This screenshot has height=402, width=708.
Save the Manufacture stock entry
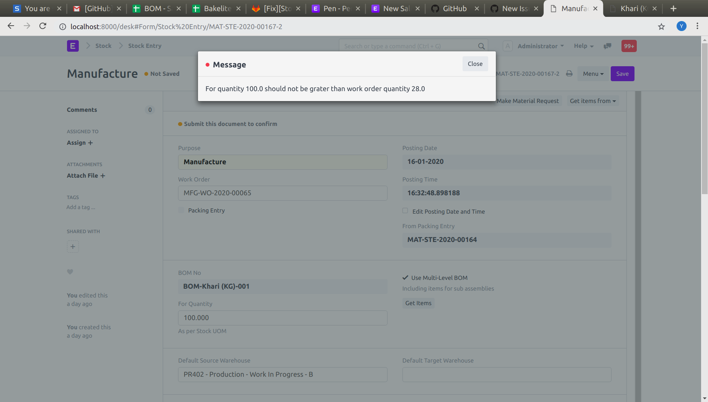coord(622,74)
